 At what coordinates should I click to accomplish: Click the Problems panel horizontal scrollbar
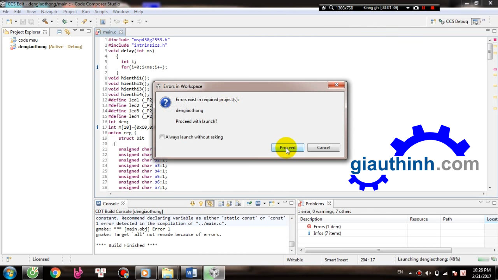coord(377,250)
